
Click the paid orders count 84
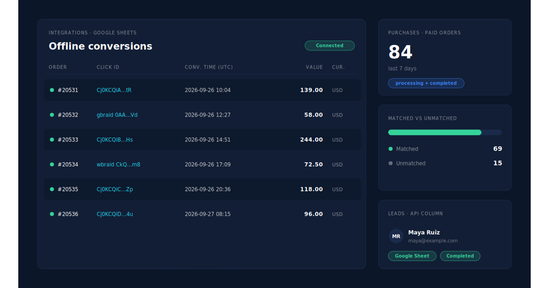[400, 52]
